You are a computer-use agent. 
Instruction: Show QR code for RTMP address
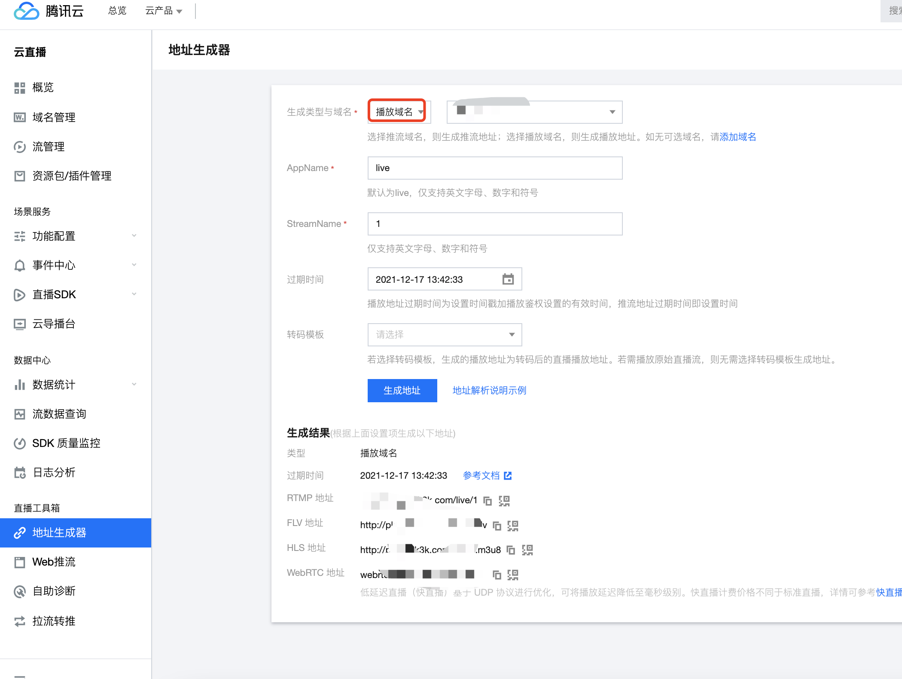504,501
